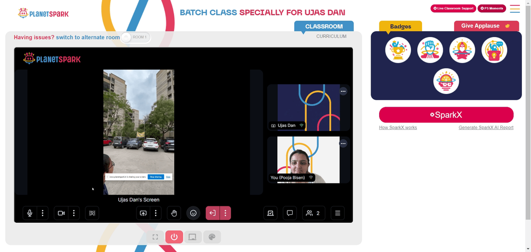Raise hand in the meeting
Image resolution: width=531 pixels, height=252 pixels.
point(174,213)
